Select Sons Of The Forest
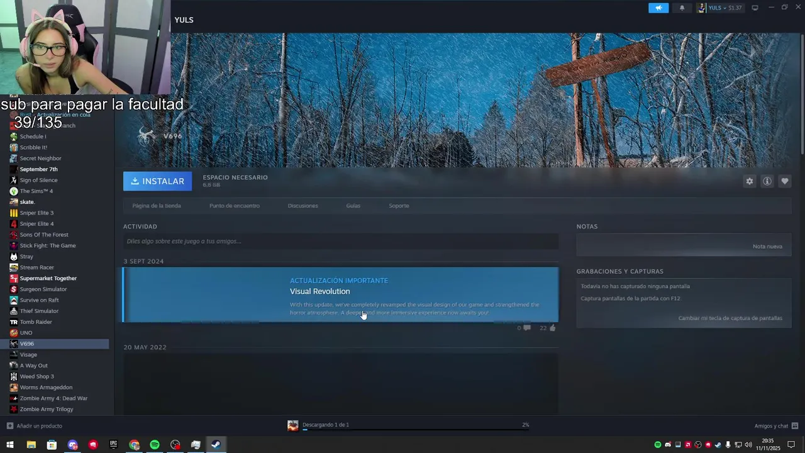This screenshot has width=805, height=453. 44,235
